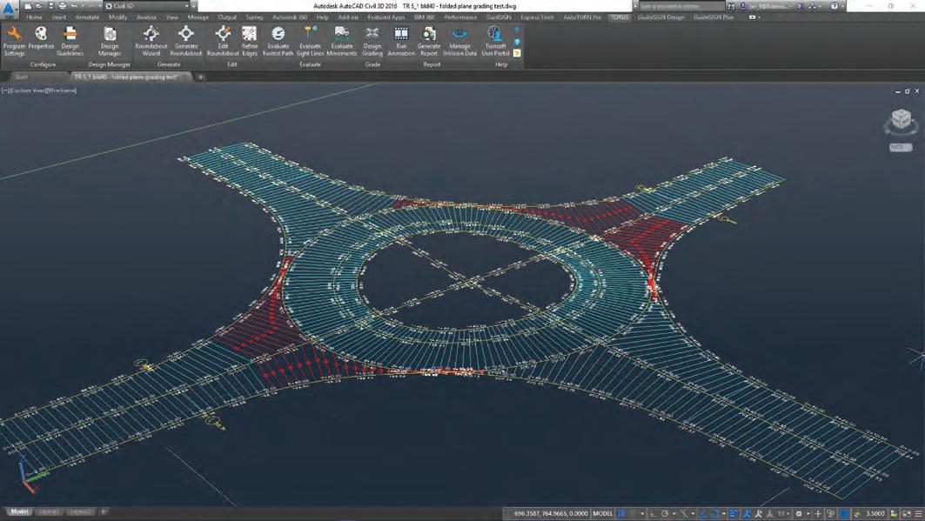Open Manage InVision Data
This screenshot has height=521, width=925.
coord(459,41)
